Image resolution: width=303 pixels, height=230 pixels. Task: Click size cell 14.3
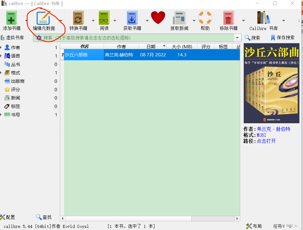coord(182,55)
